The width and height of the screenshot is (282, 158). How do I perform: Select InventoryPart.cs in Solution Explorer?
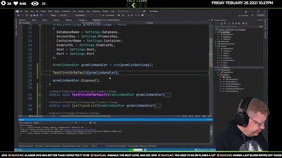229,61
